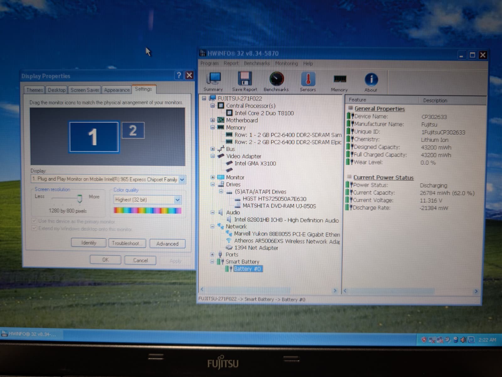Collapse the Smart Battery node
The height and width of the screenshot is (377, 502).
coord(212,261)
